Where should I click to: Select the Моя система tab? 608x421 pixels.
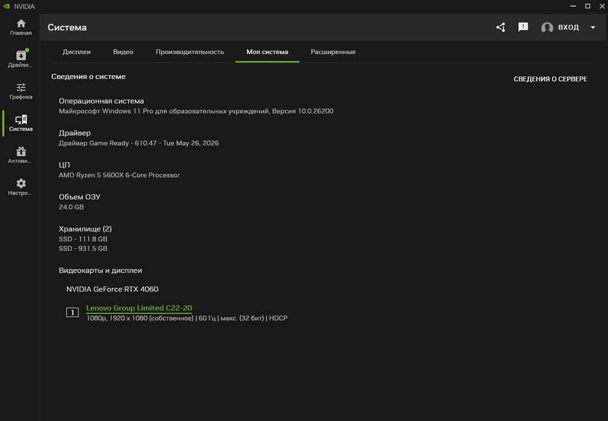[267, 52]
